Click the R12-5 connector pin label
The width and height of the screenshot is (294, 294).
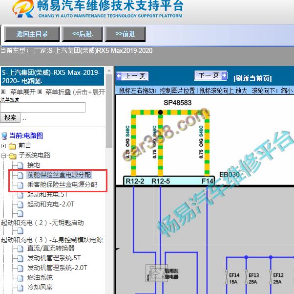pos(161,181)
